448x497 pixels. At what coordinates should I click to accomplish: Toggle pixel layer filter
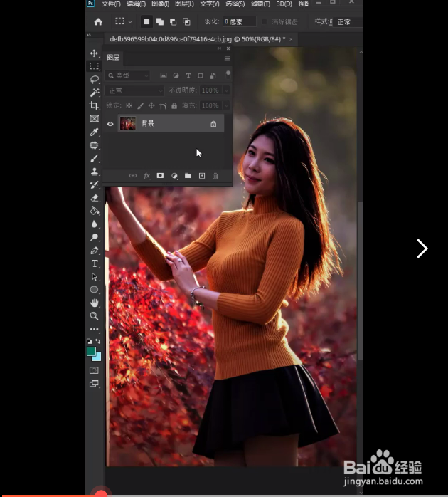point(164,75)
